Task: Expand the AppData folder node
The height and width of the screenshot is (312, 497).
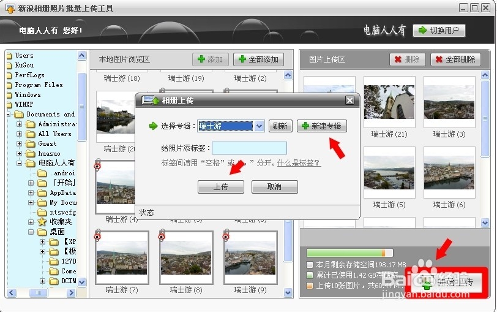Action: click(31, 192)
